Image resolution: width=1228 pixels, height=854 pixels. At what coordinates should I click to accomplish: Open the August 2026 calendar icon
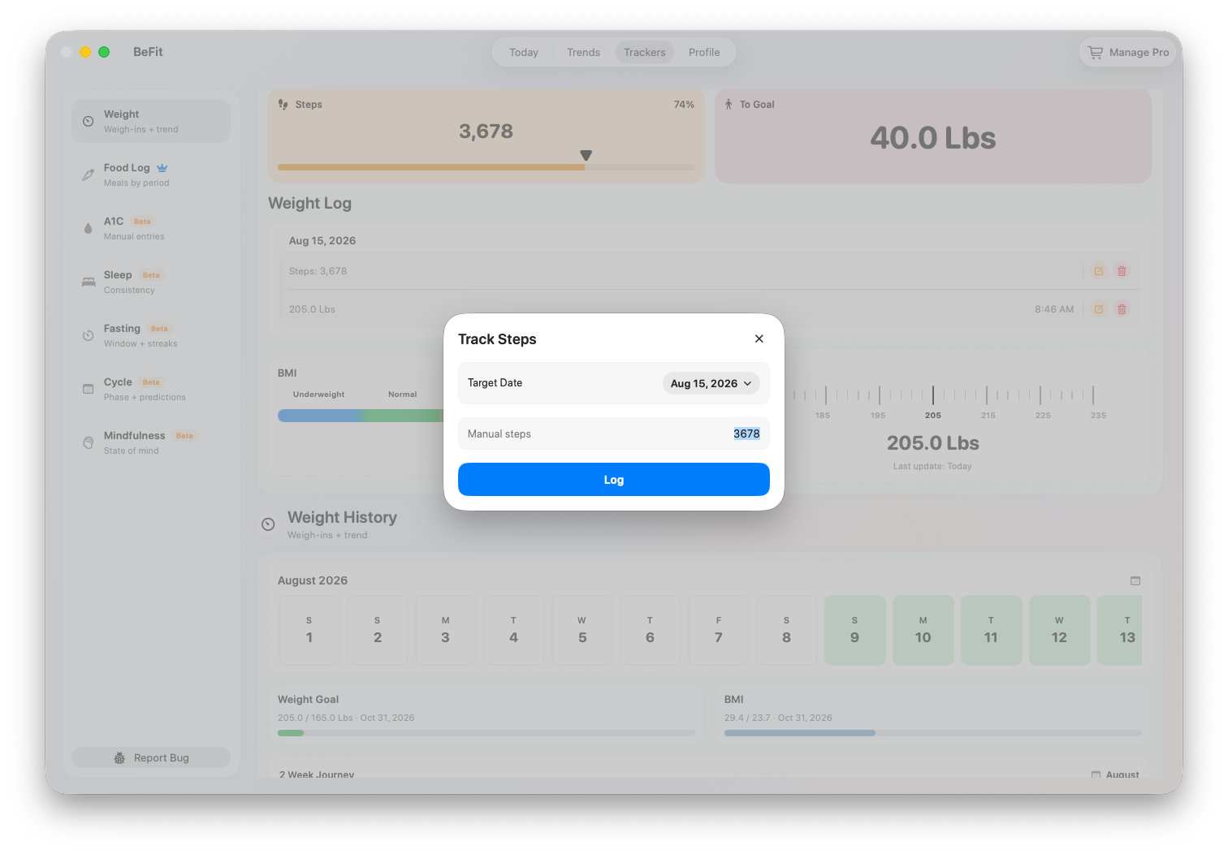pos(1135,580)
